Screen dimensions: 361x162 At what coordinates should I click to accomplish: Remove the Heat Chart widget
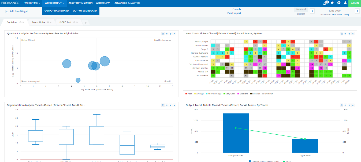[353, 34]
